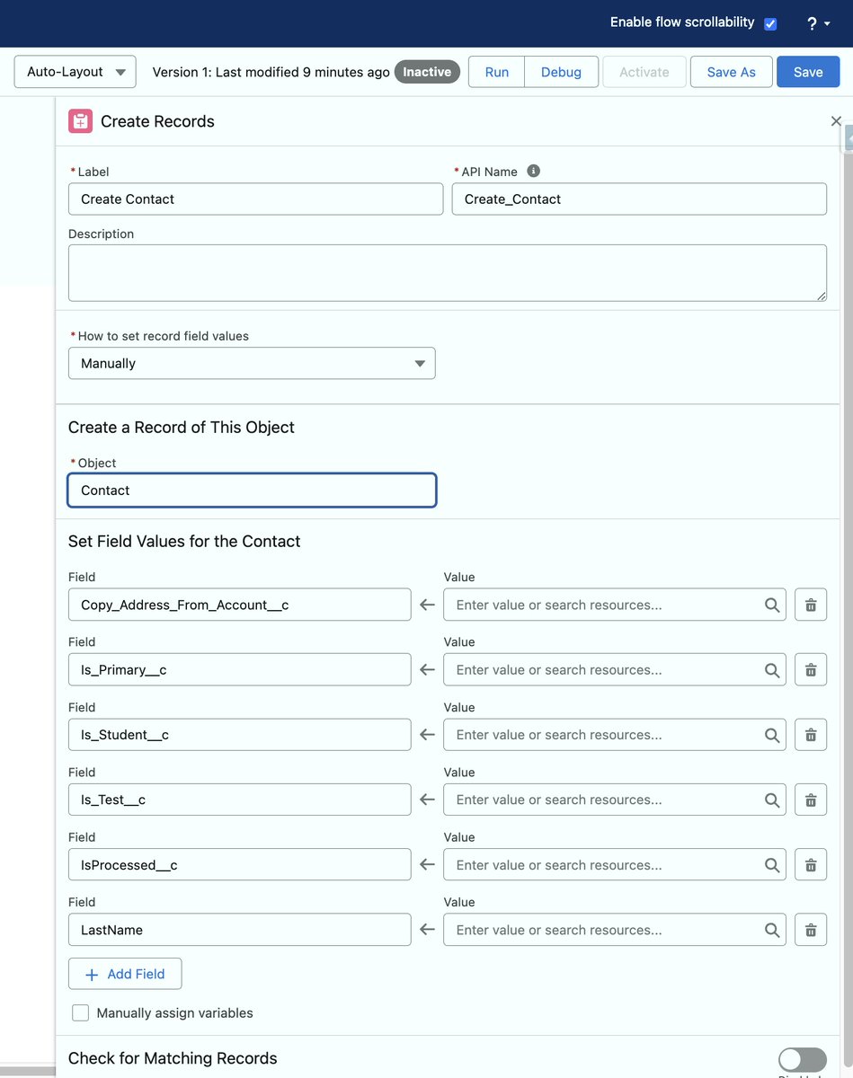
Task: Close the Create Records panel
Action: pyautogui.click(x=836, y=121)
